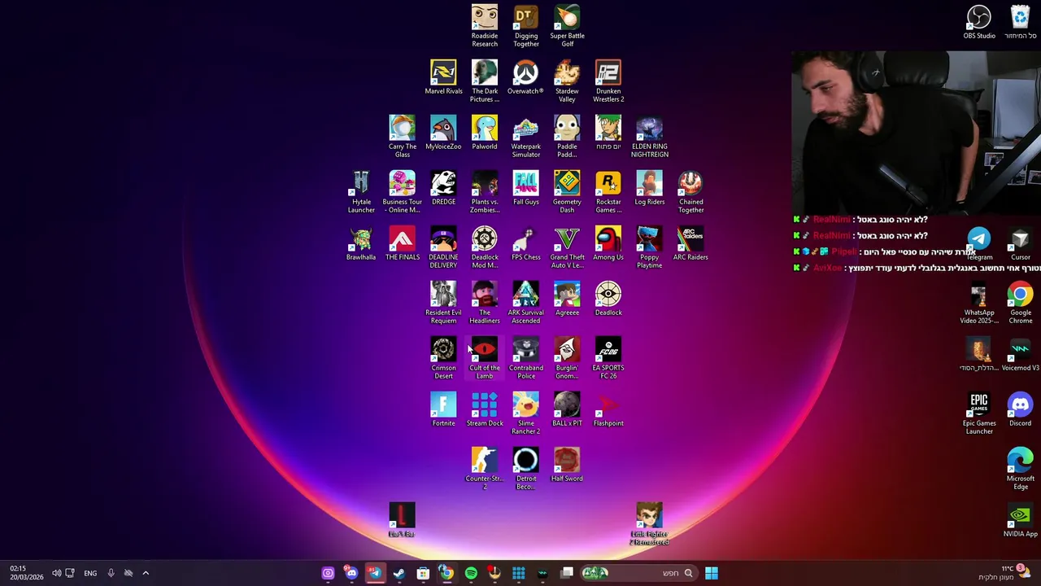Open the Counter-Strike 2 shortcut

pos(485,469)
